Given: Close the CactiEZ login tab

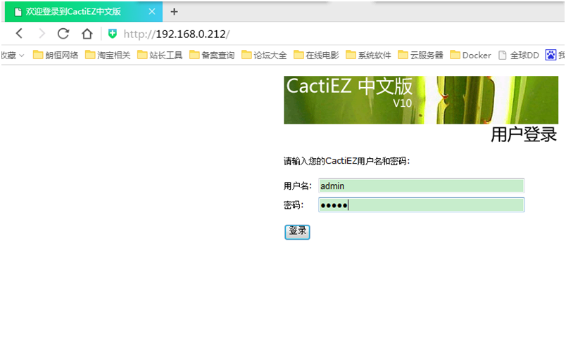Looking at the screenshot, I should coord(152,11).
